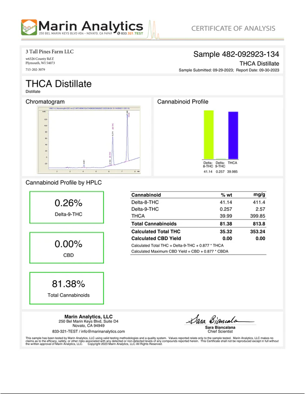305x394 pixels.
Task: Select the 0.26% Delta-9-THC summary box
Action: 69,207
